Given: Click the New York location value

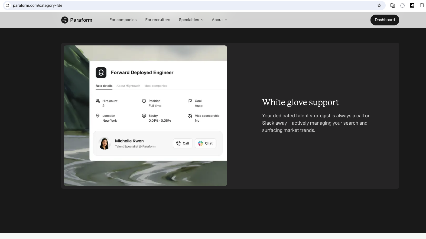Looking at the screenshot, I should tap(110, 121).
